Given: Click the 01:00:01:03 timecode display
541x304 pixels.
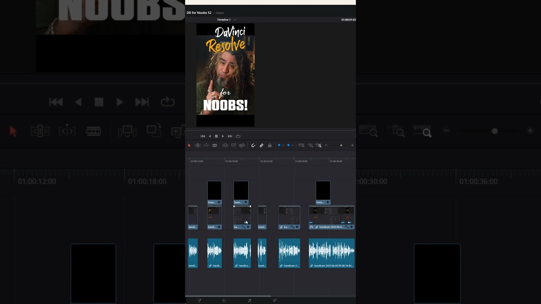Looking at the screenshot, I should [x=348, y=20].
